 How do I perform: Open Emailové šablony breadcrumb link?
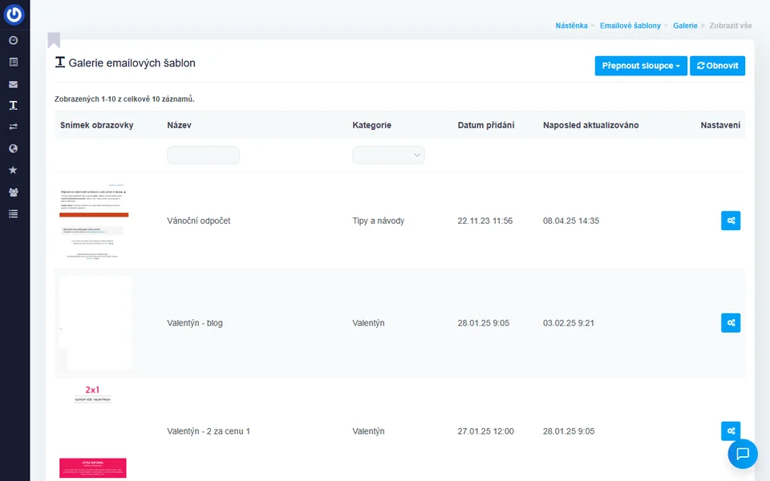[x=630, y=26]
